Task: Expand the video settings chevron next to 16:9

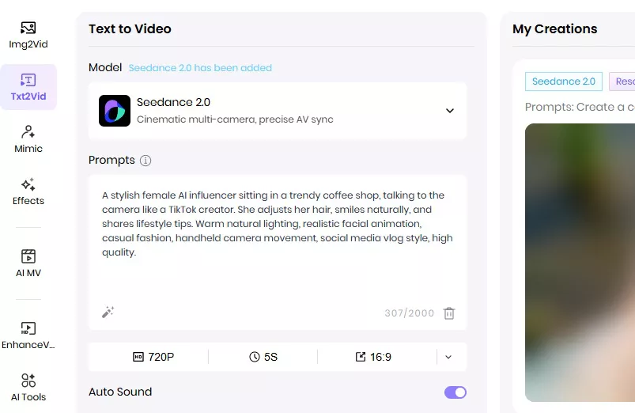Action: 448,357
